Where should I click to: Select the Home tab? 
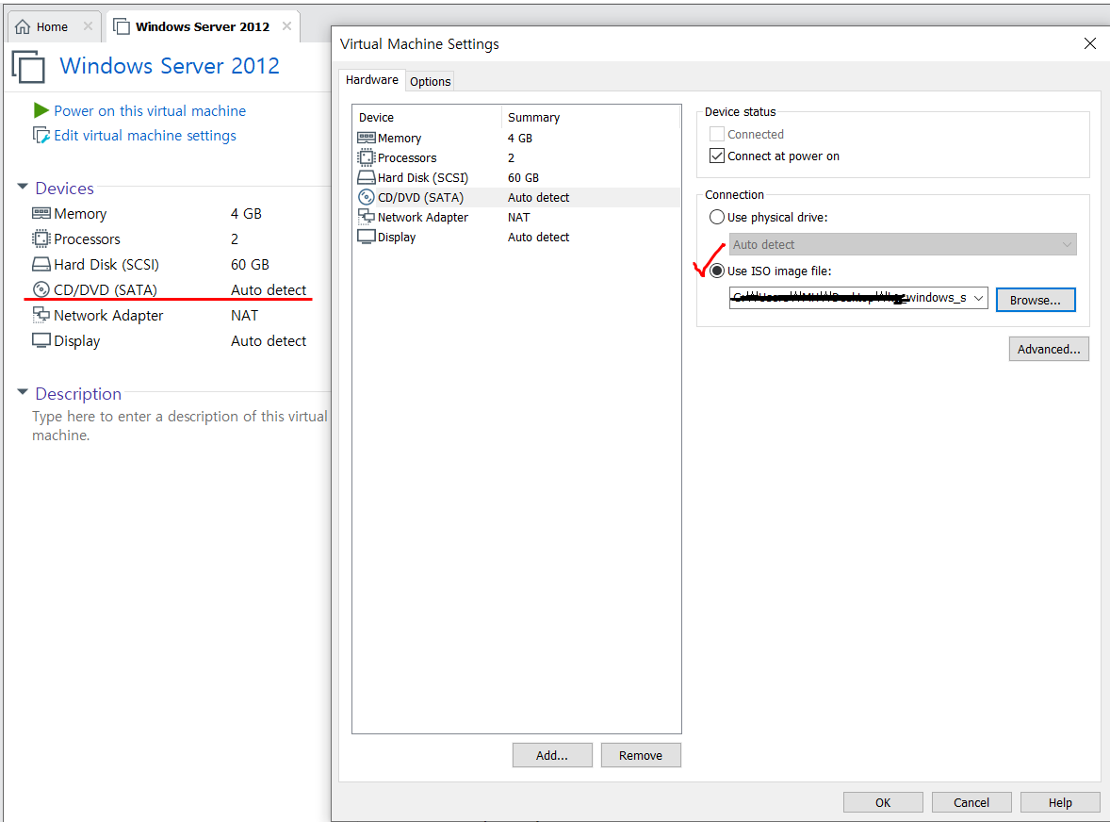coord(53,27)
